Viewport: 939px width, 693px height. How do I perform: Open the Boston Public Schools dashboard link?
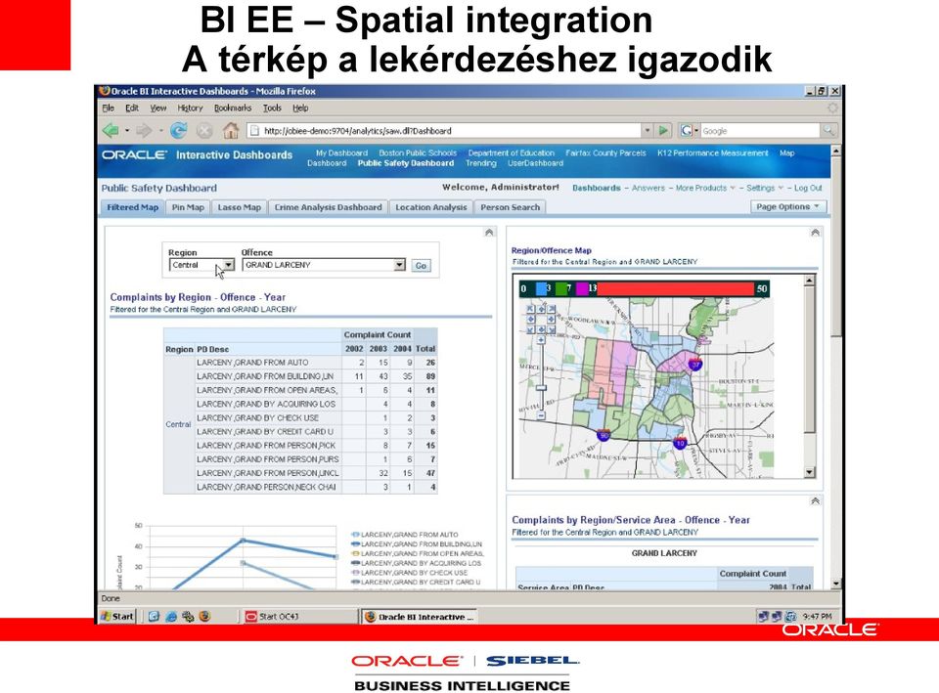tap(418, 153)
